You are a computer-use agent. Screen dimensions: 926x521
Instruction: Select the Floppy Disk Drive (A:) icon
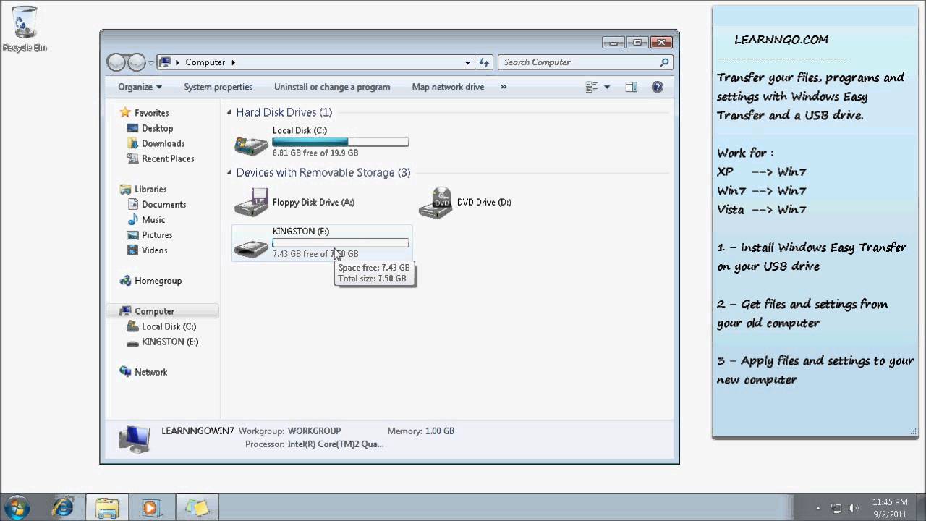click(251, 203)
